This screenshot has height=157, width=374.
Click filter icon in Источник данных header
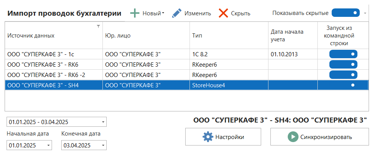[98, 26]
